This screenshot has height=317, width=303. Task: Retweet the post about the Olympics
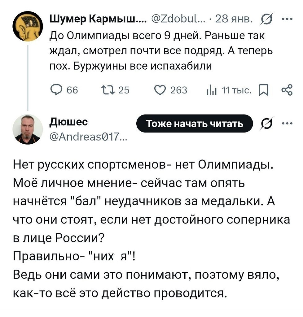coord(115,90)
